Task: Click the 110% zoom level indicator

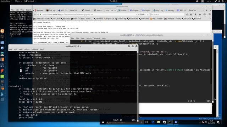Action: coord(142,14)
